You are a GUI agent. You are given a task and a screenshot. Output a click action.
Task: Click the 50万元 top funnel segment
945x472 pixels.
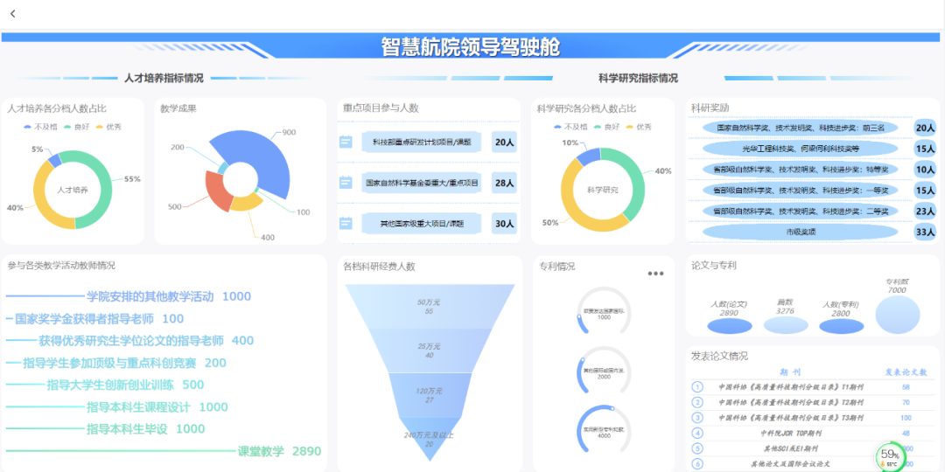pyautogui.click(x=429, y=307)
